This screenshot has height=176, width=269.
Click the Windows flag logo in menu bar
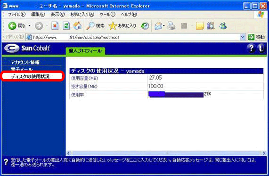tap(261, 15)
